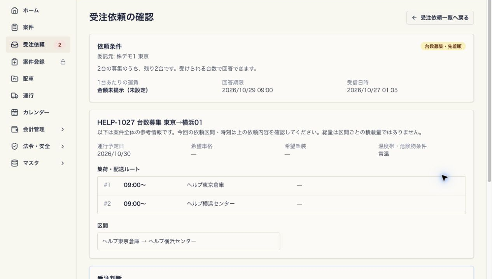Screen dimensions: 492x279
Task: Go to the 配車 menu item
Action: pos(38,79)
